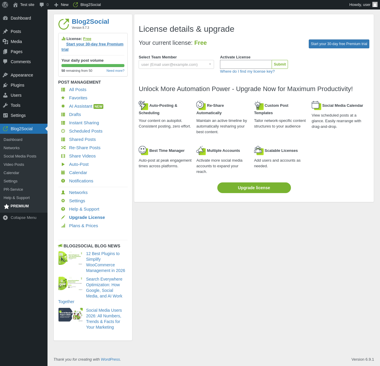Screen dimensions: 380x366
Task: Click the Users icon in sidebar
Action: coord(5,95)
